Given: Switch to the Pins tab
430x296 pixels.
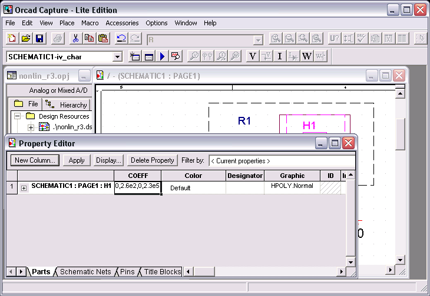Looking at the screenshot, I should [127, 272].
